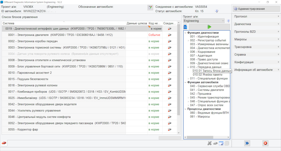Viewport: 281px width, 151px height.
Task: Click the blue double-arrow forward button
Action: [x=247, y=143]
